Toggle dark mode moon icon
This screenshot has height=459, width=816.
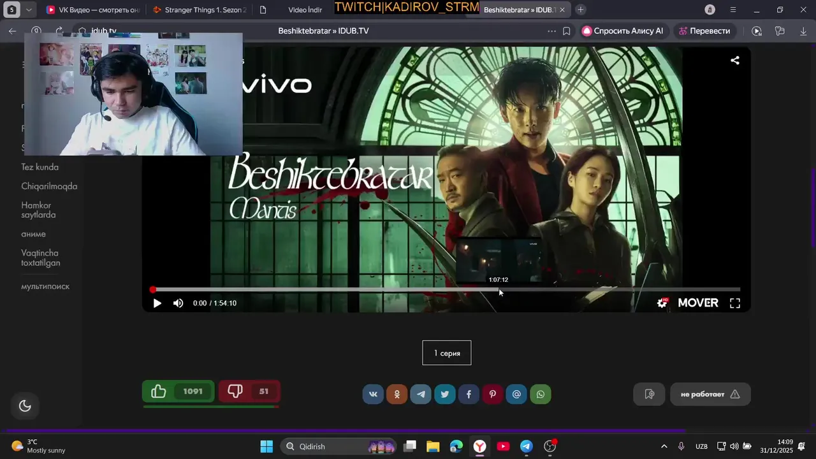click(25, 405)
